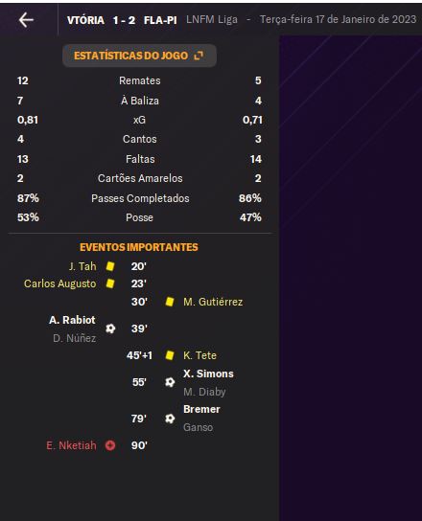Click the 79' goal ball icon
This screenshot has width=422, height=521.
pyautogui.click(x=170, y=419)
